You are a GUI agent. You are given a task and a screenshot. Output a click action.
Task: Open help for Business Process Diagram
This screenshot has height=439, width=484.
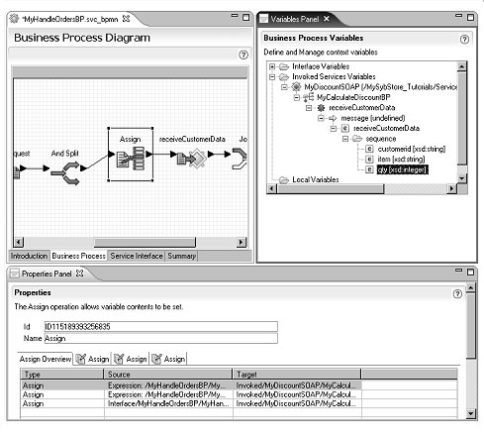243,55
